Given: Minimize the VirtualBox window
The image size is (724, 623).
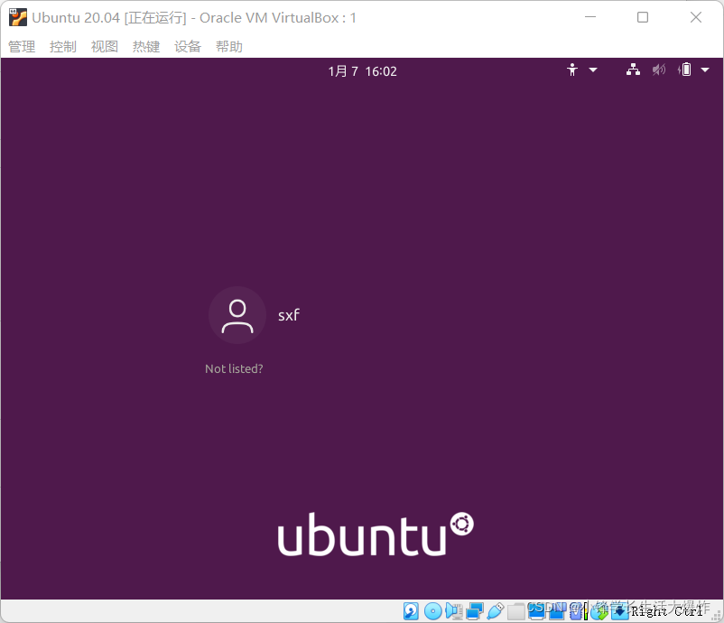Looking at the screenshot, I should [x=590, y=17].
